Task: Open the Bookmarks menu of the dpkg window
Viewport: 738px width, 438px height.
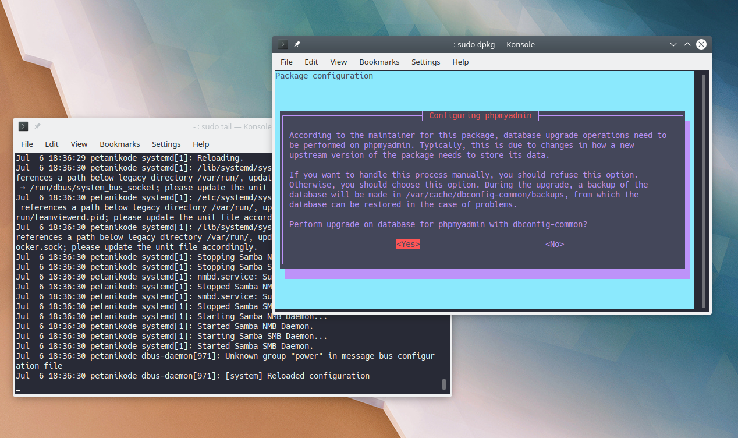Action: [x=379, y=62]
